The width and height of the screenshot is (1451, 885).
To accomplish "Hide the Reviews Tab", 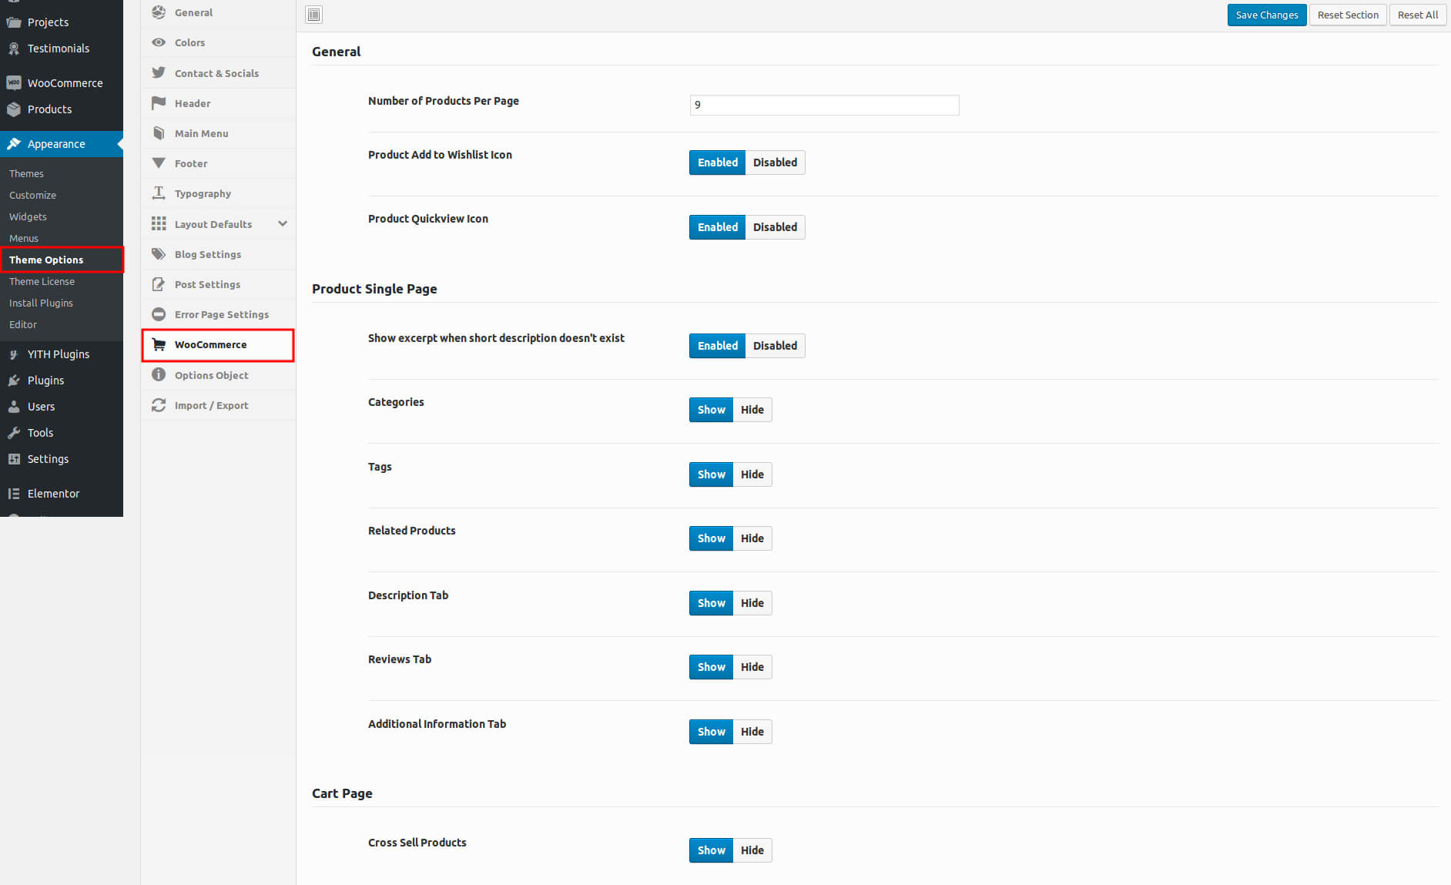I will tap(752, 667).
